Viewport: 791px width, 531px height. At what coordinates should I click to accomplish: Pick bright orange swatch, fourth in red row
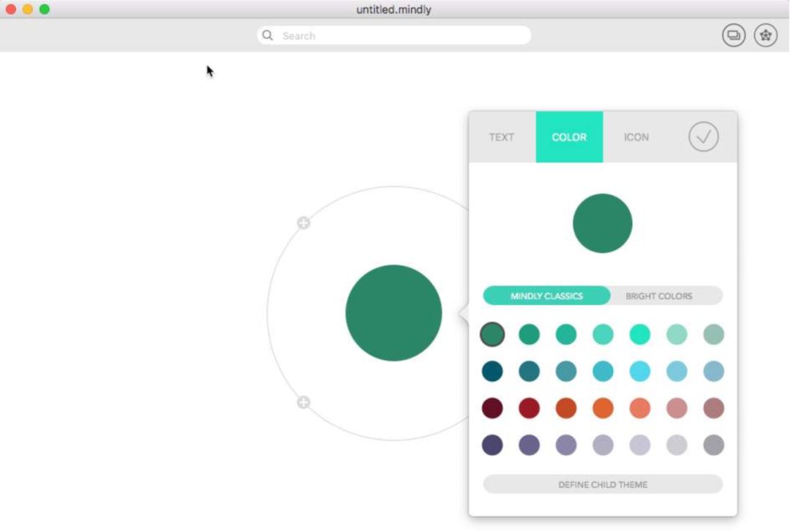click(x=603, y=408)
